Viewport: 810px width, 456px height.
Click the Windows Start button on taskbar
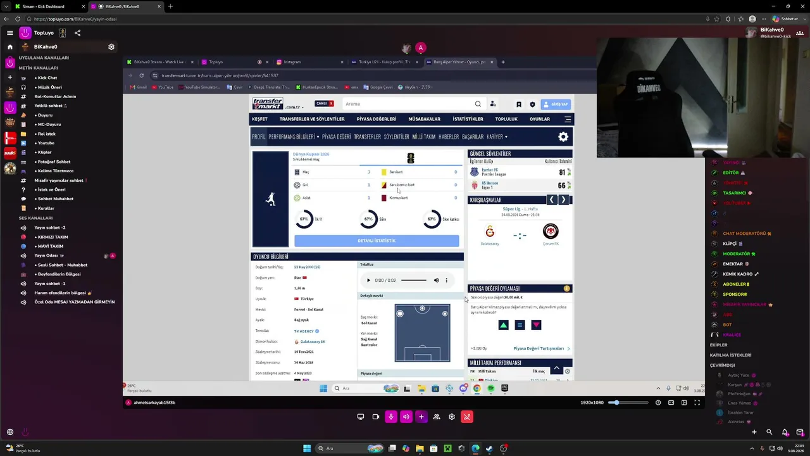click(x=307, y=448)
